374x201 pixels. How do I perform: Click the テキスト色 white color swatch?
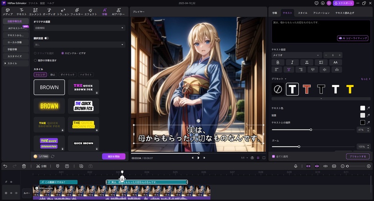363,108
